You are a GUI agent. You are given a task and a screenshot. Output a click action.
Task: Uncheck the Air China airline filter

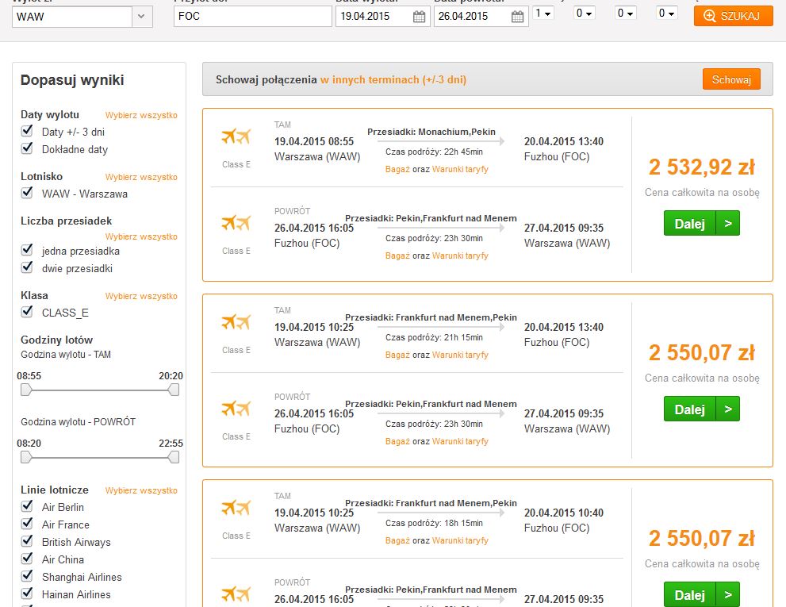[27, 559]
